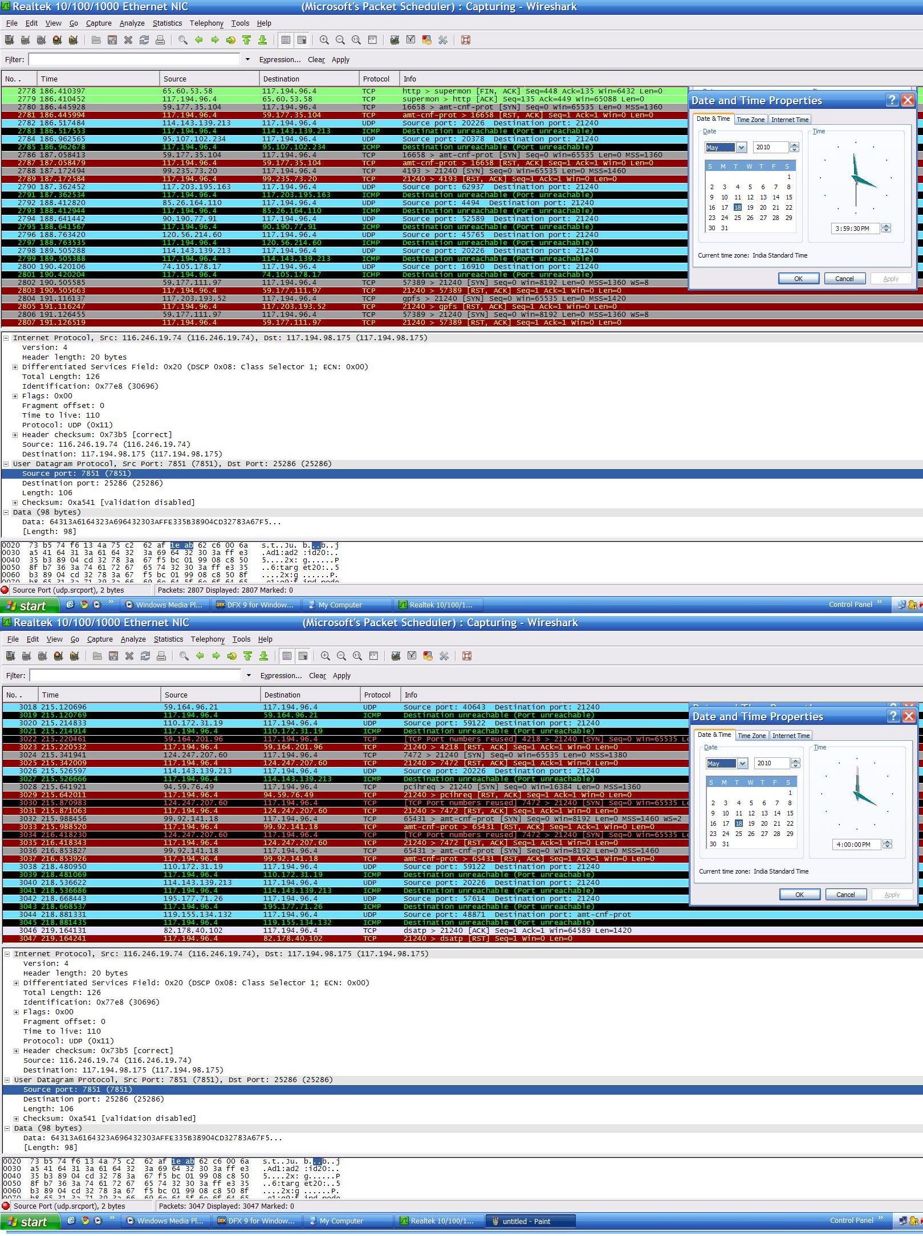This screenshot has width=923, height=1236.
Task: Click the time spinner up arrow
Action: (886, 226)
